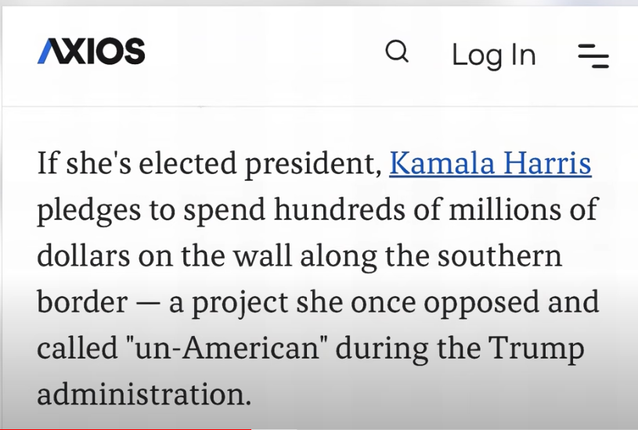This screenshot has width=638, height=430.
Task: Click the Log In link
Action: (493, 56)
